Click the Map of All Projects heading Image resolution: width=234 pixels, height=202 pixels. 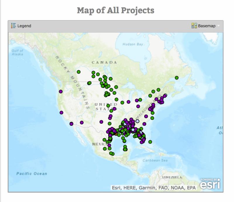(x=116, y=11)
